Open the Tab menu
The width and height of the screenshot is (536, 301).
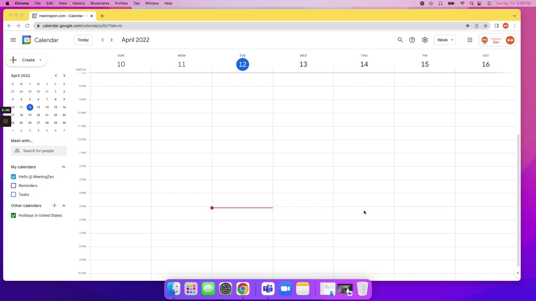(137, 3)
